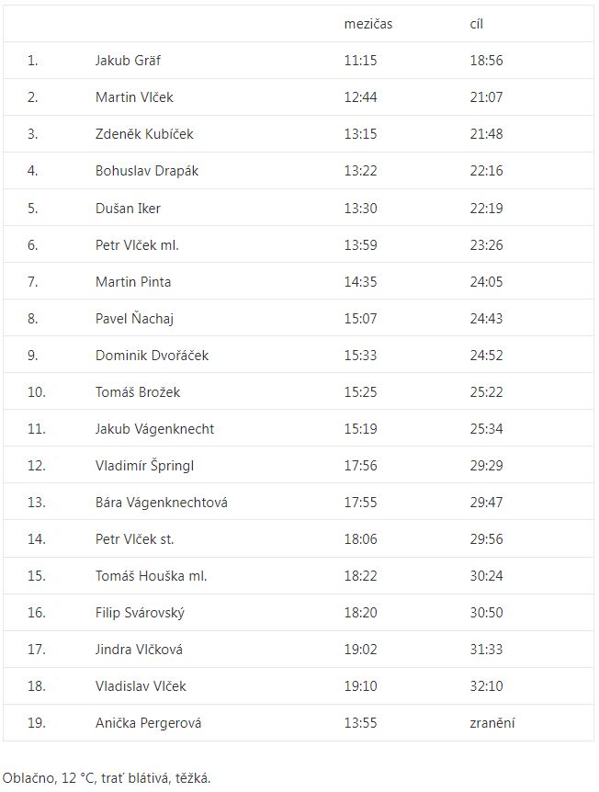Click rank number 9. in table
This screenshot has width=599, height=792.
click(33, 356)
